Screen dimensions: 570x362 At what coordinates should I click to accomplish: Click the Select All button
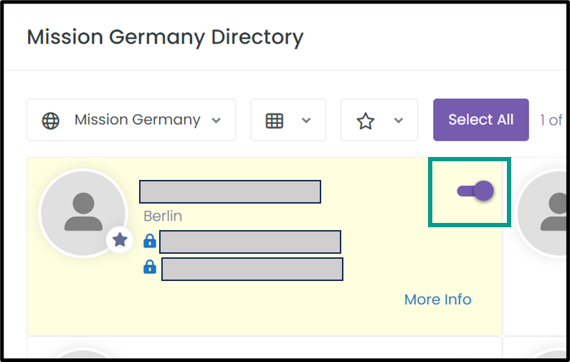[481, 120]
